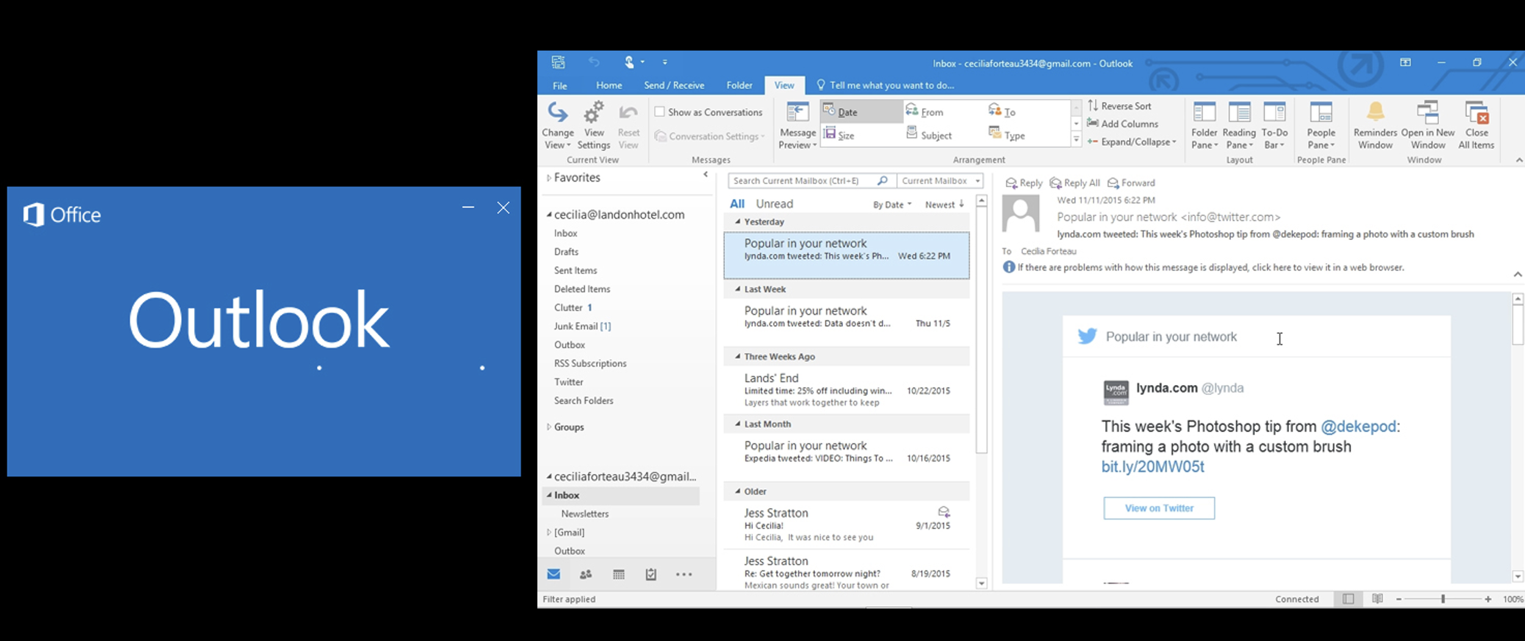
Task: Open the File tab
Action: (559, 85)
